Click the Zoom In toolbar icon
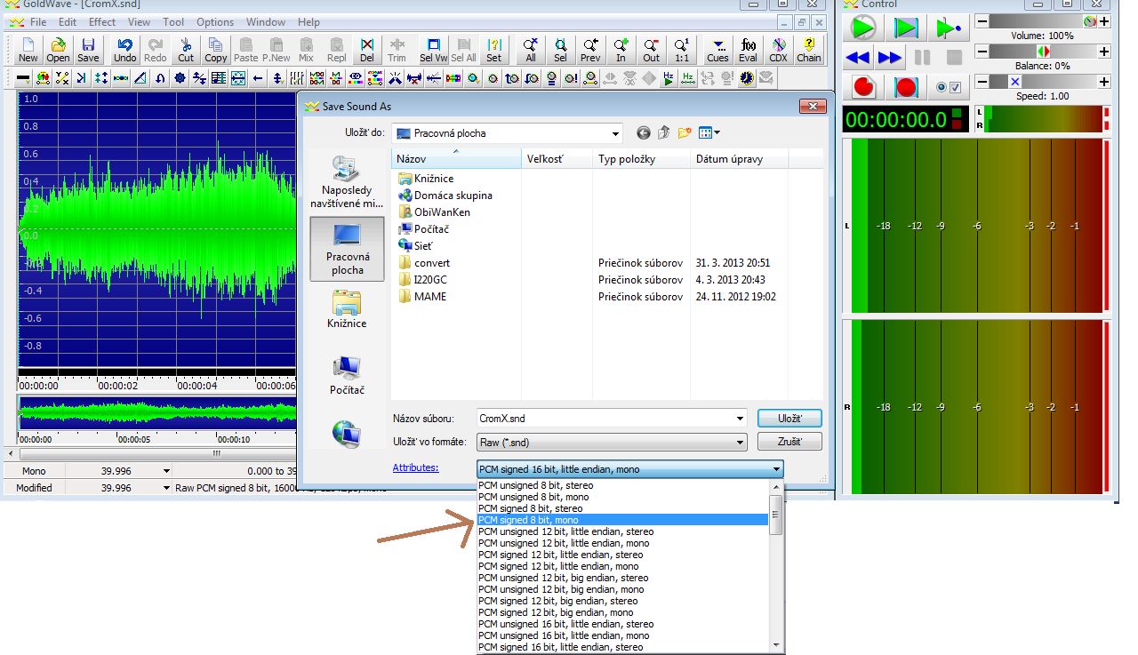 [x=621, y=50]
